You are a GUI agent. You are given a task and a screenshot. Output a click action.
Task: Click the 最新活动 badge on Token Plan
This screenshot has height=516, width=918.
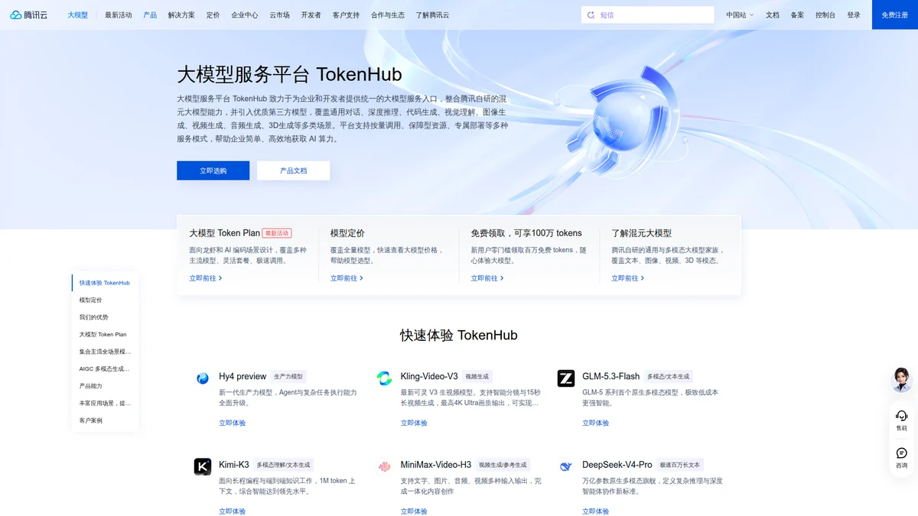(x=277, y=233)
